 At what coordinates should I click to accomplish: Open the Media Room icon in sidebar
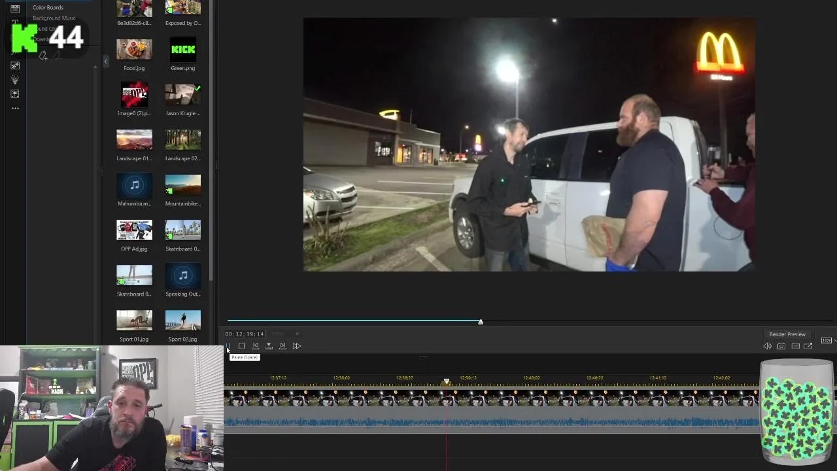pos(15,9)
